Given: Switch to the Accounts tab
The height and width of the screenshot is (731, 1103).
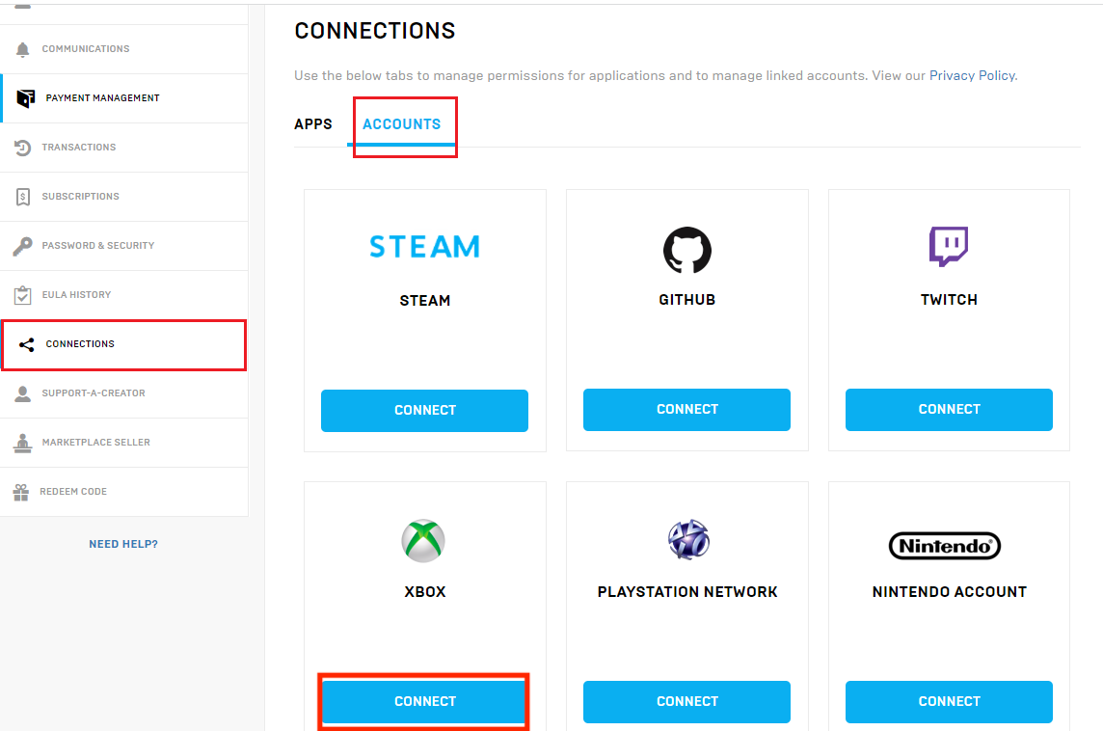Looking at the screenshot, I should pos(402,124).
